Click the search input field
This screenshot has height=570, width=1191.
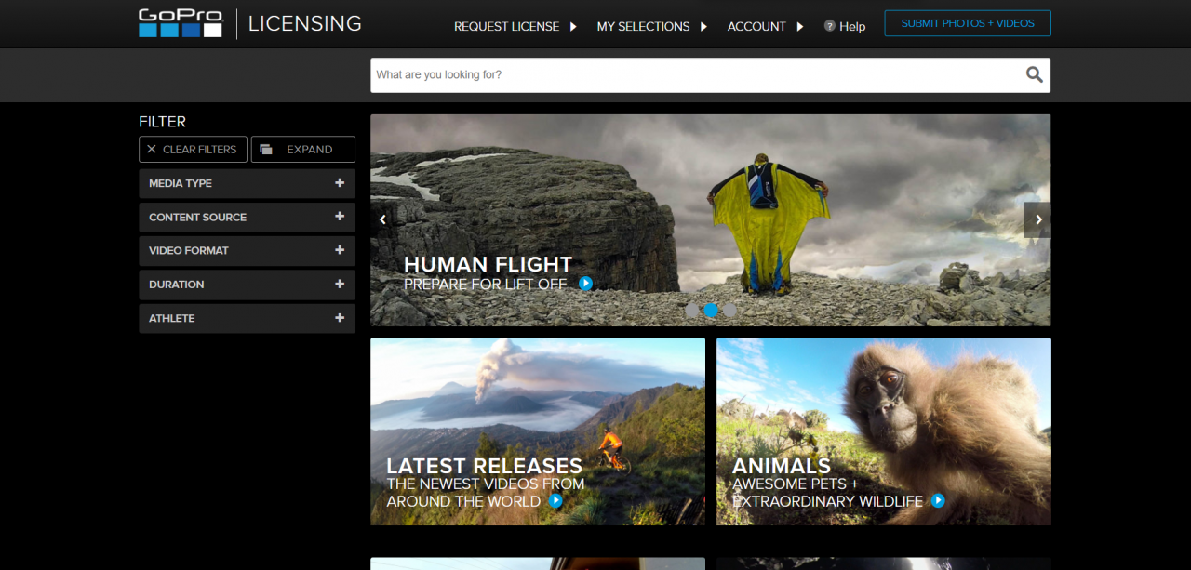(x=693, y=75)
